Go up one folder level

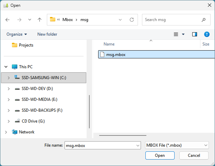pyautogui.click(x=39, y=20)
